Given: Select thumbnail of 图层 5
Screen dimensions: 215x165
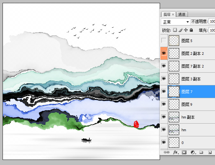Looking at the screenshot, I should tap(174, 40).
